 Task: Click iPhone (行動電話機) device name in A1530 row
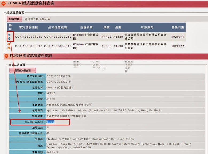(x=85, y=46)
